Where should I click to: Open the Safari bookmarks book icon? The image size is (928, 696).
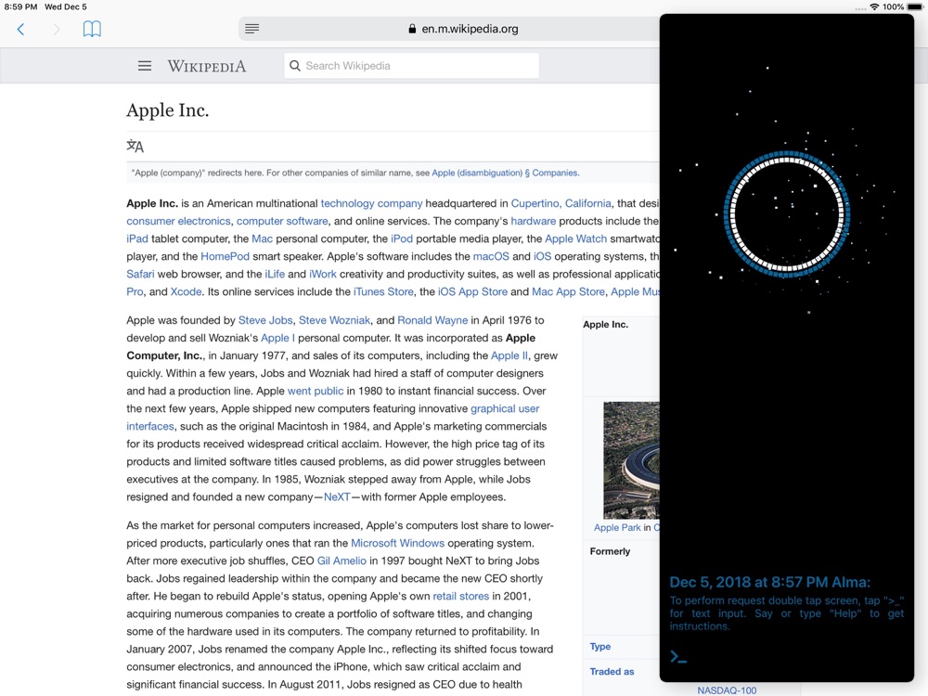[x=92, y=29]
